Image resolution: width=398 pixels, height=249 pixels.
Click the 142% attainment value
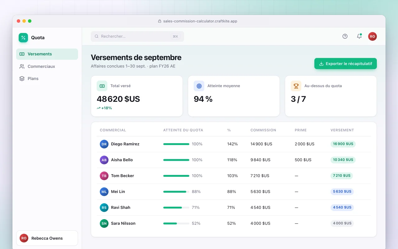(x=233, y=144)
